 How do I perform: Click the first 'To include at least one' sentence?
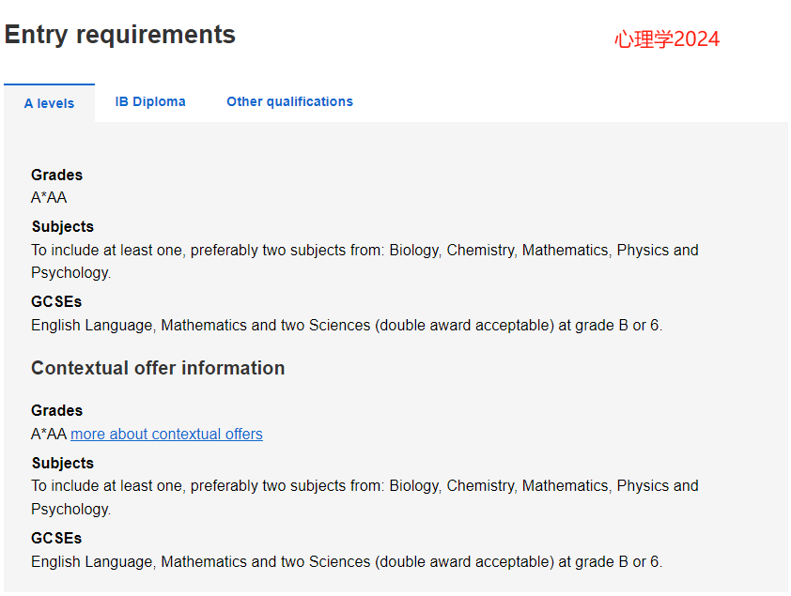click(364, 262)
